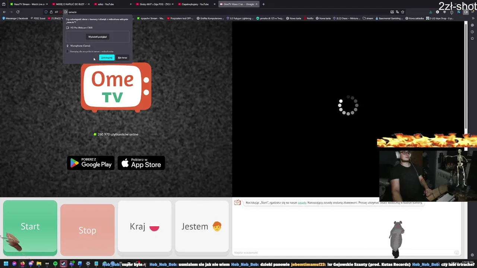Open the Notepad icon on the taskbar
The height and width of the screenshot is (268, 477).
point(96,264)
